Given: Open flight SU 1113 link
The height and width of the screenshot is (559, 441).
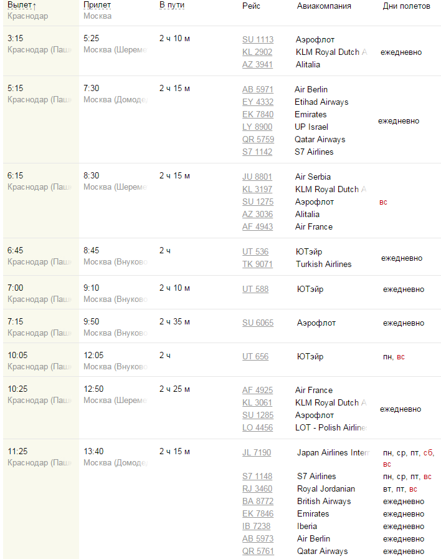Looking at the screenshot, I should point(258,39).
